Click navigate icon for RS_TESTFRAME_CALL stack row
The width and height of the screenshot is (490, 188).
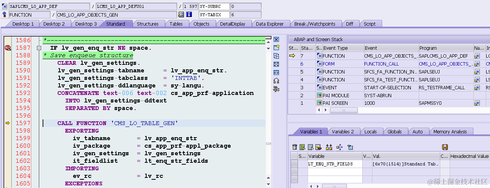477,87
